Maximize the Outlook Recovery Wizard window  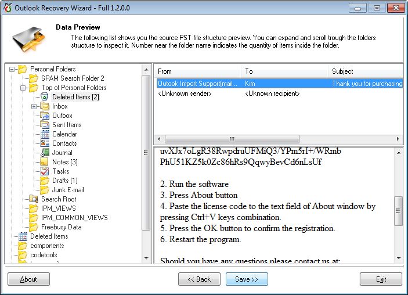tap(377, 8)
